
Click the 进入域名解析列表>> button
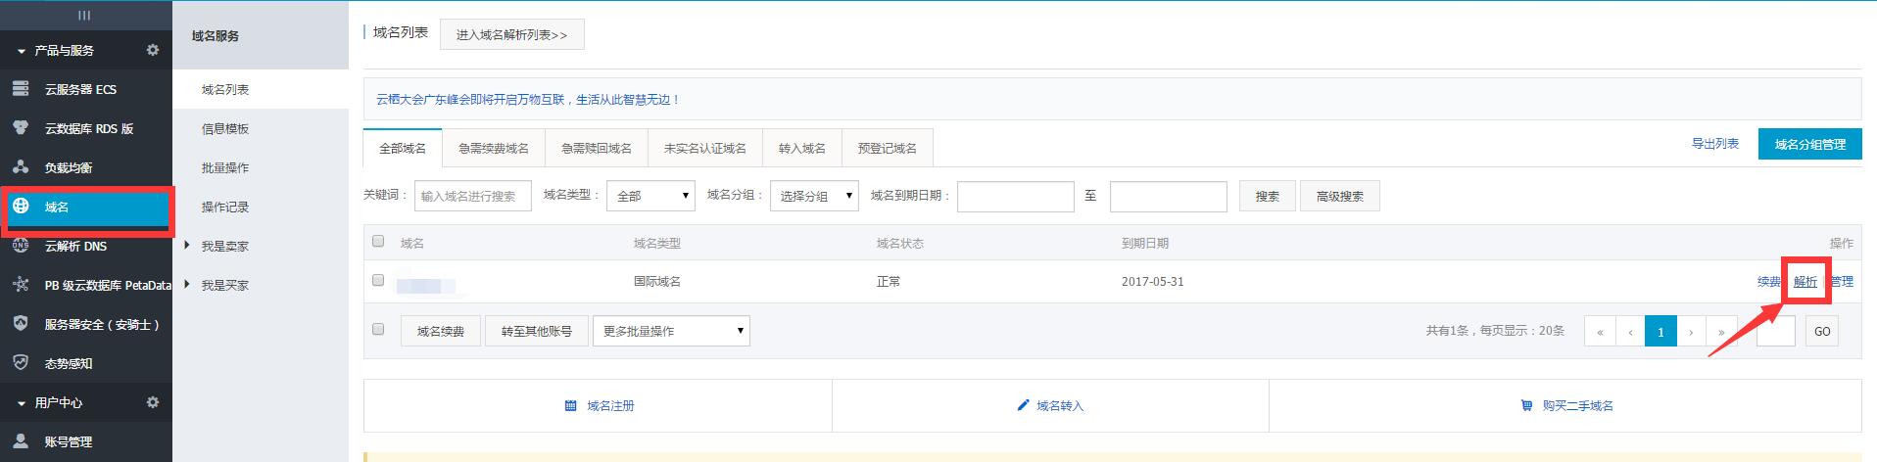511,34
